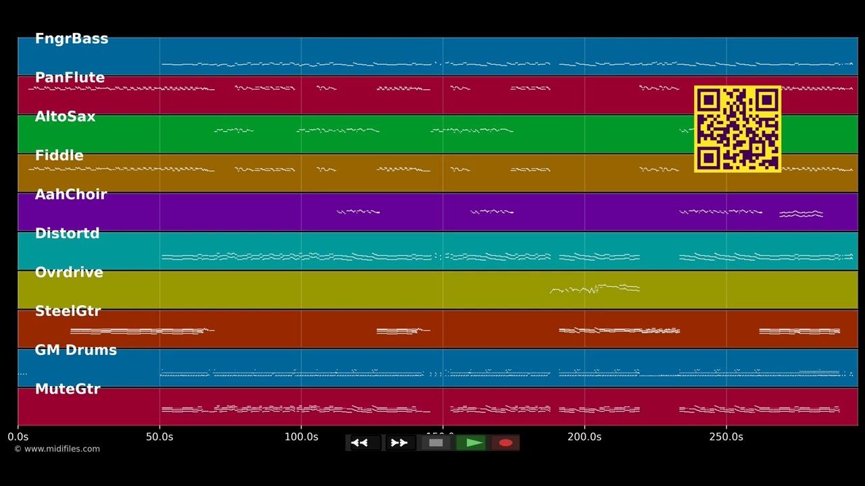Click the GM Drums track name
The image size is (865, 486).
(76, 350)
